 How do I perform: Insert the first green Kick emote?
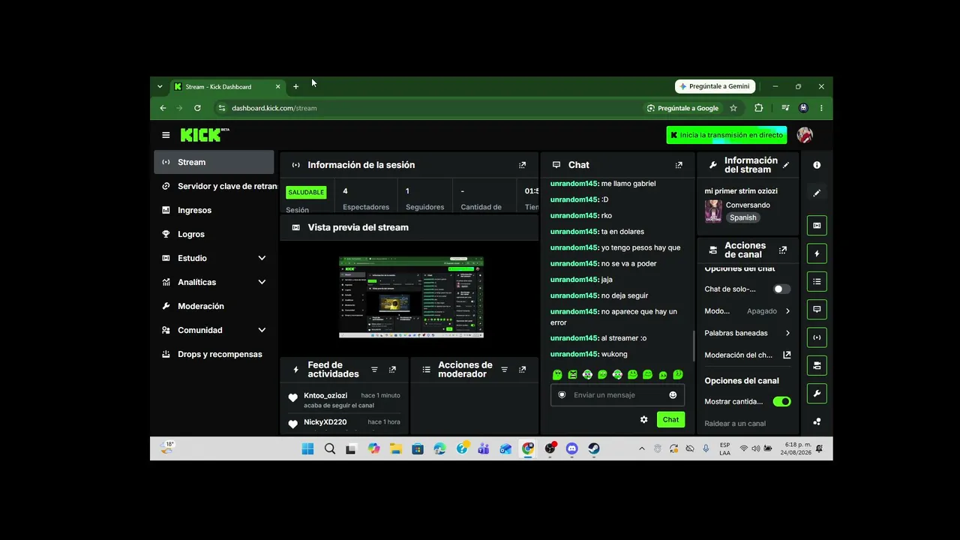(557, 374)
